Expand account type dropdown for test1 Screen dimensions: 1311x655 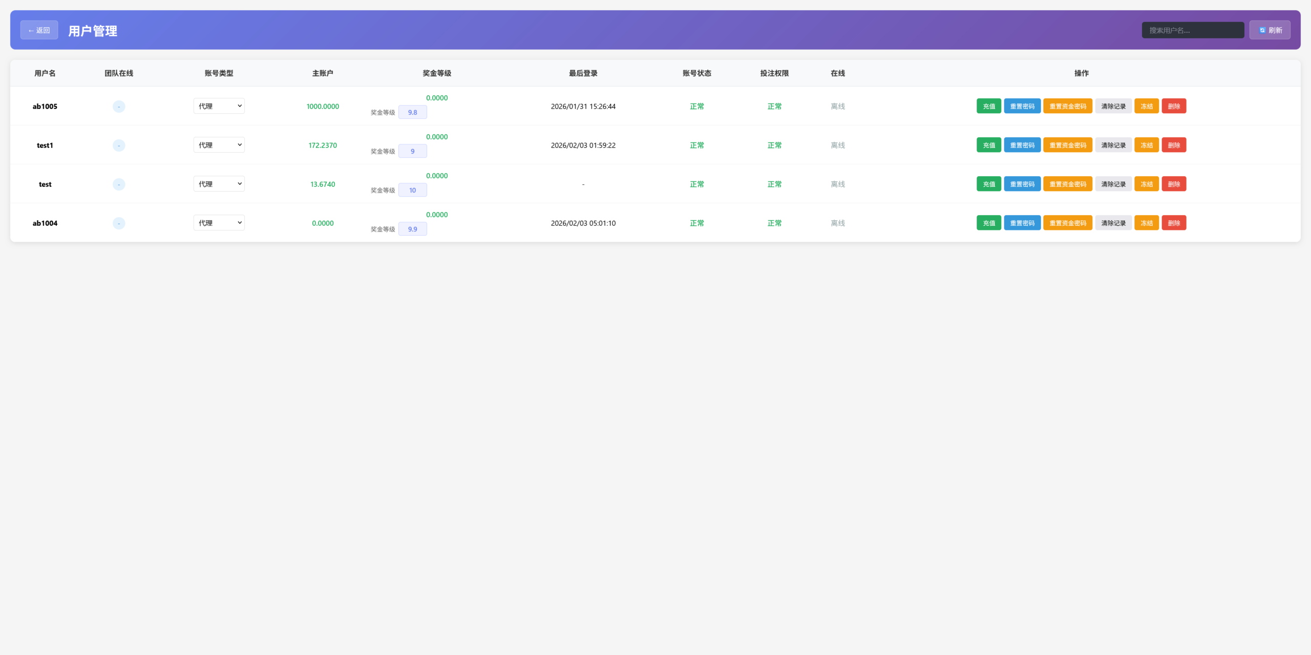219,145
